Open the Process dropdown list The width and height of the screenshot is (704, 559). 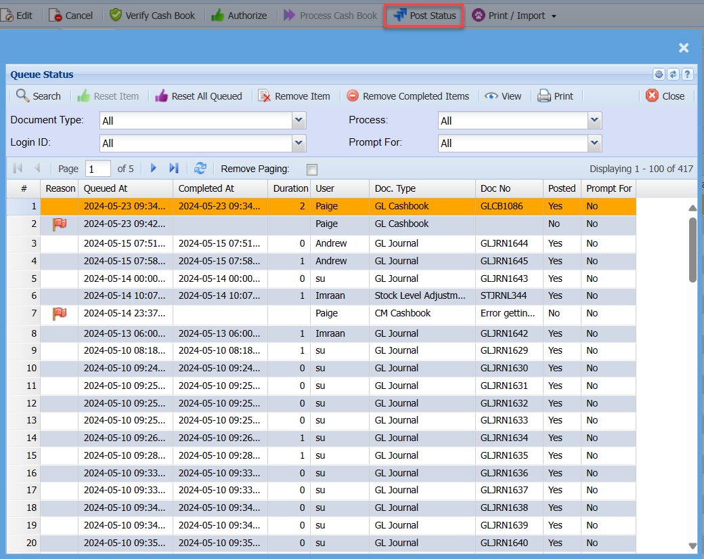pyautogui.click(x=594, y=121)
